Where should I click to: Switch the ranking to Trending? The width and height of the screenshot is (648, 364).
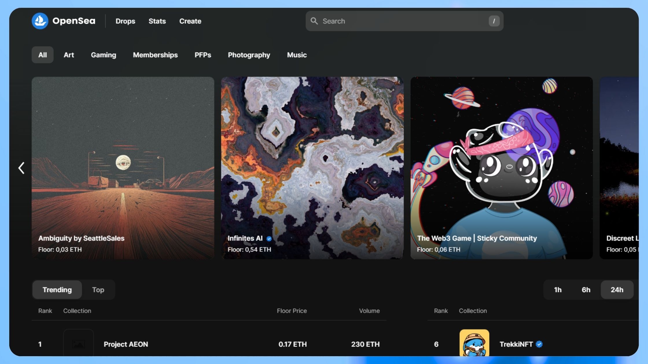point(57,290)
